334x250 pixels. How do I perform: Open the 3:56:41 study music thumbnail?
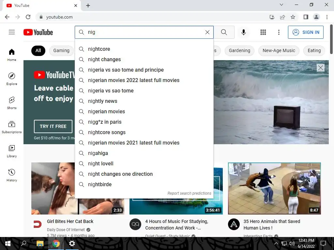tap(176, 206)
